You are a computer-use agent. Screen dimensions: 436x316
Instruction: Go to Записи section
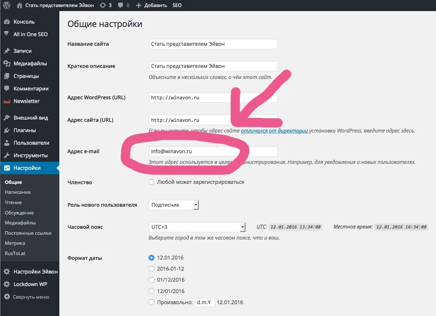tap(22, 51)
